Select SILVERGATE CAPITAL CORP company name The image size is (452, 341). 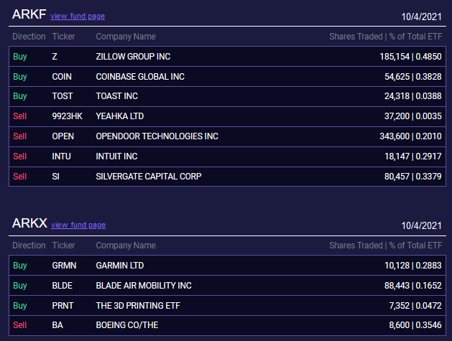(149, 177)
